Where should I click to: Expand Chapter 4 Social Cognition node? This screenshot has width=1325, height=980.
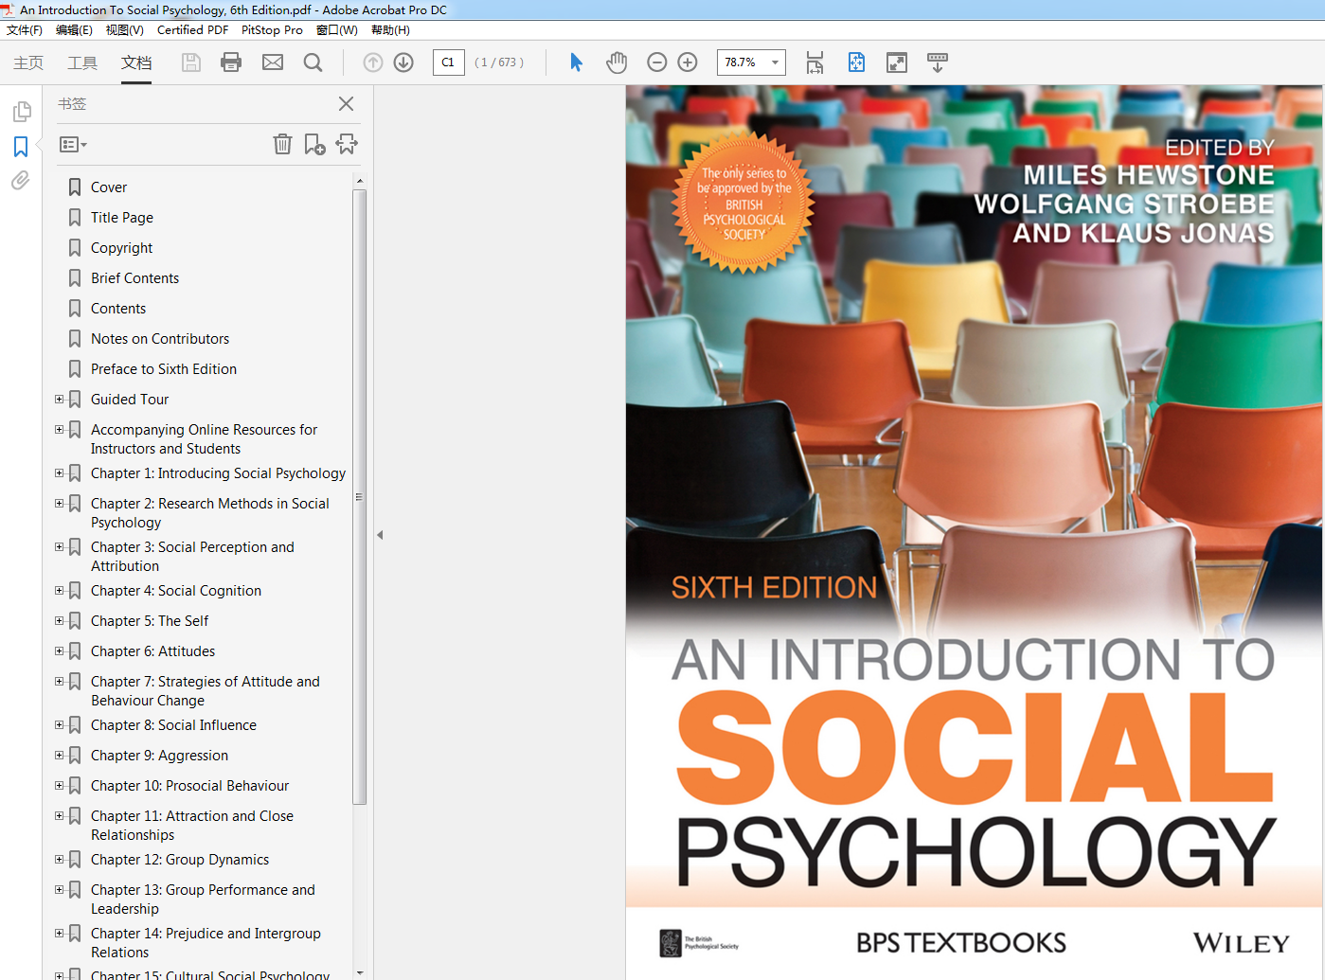[59, 591]
